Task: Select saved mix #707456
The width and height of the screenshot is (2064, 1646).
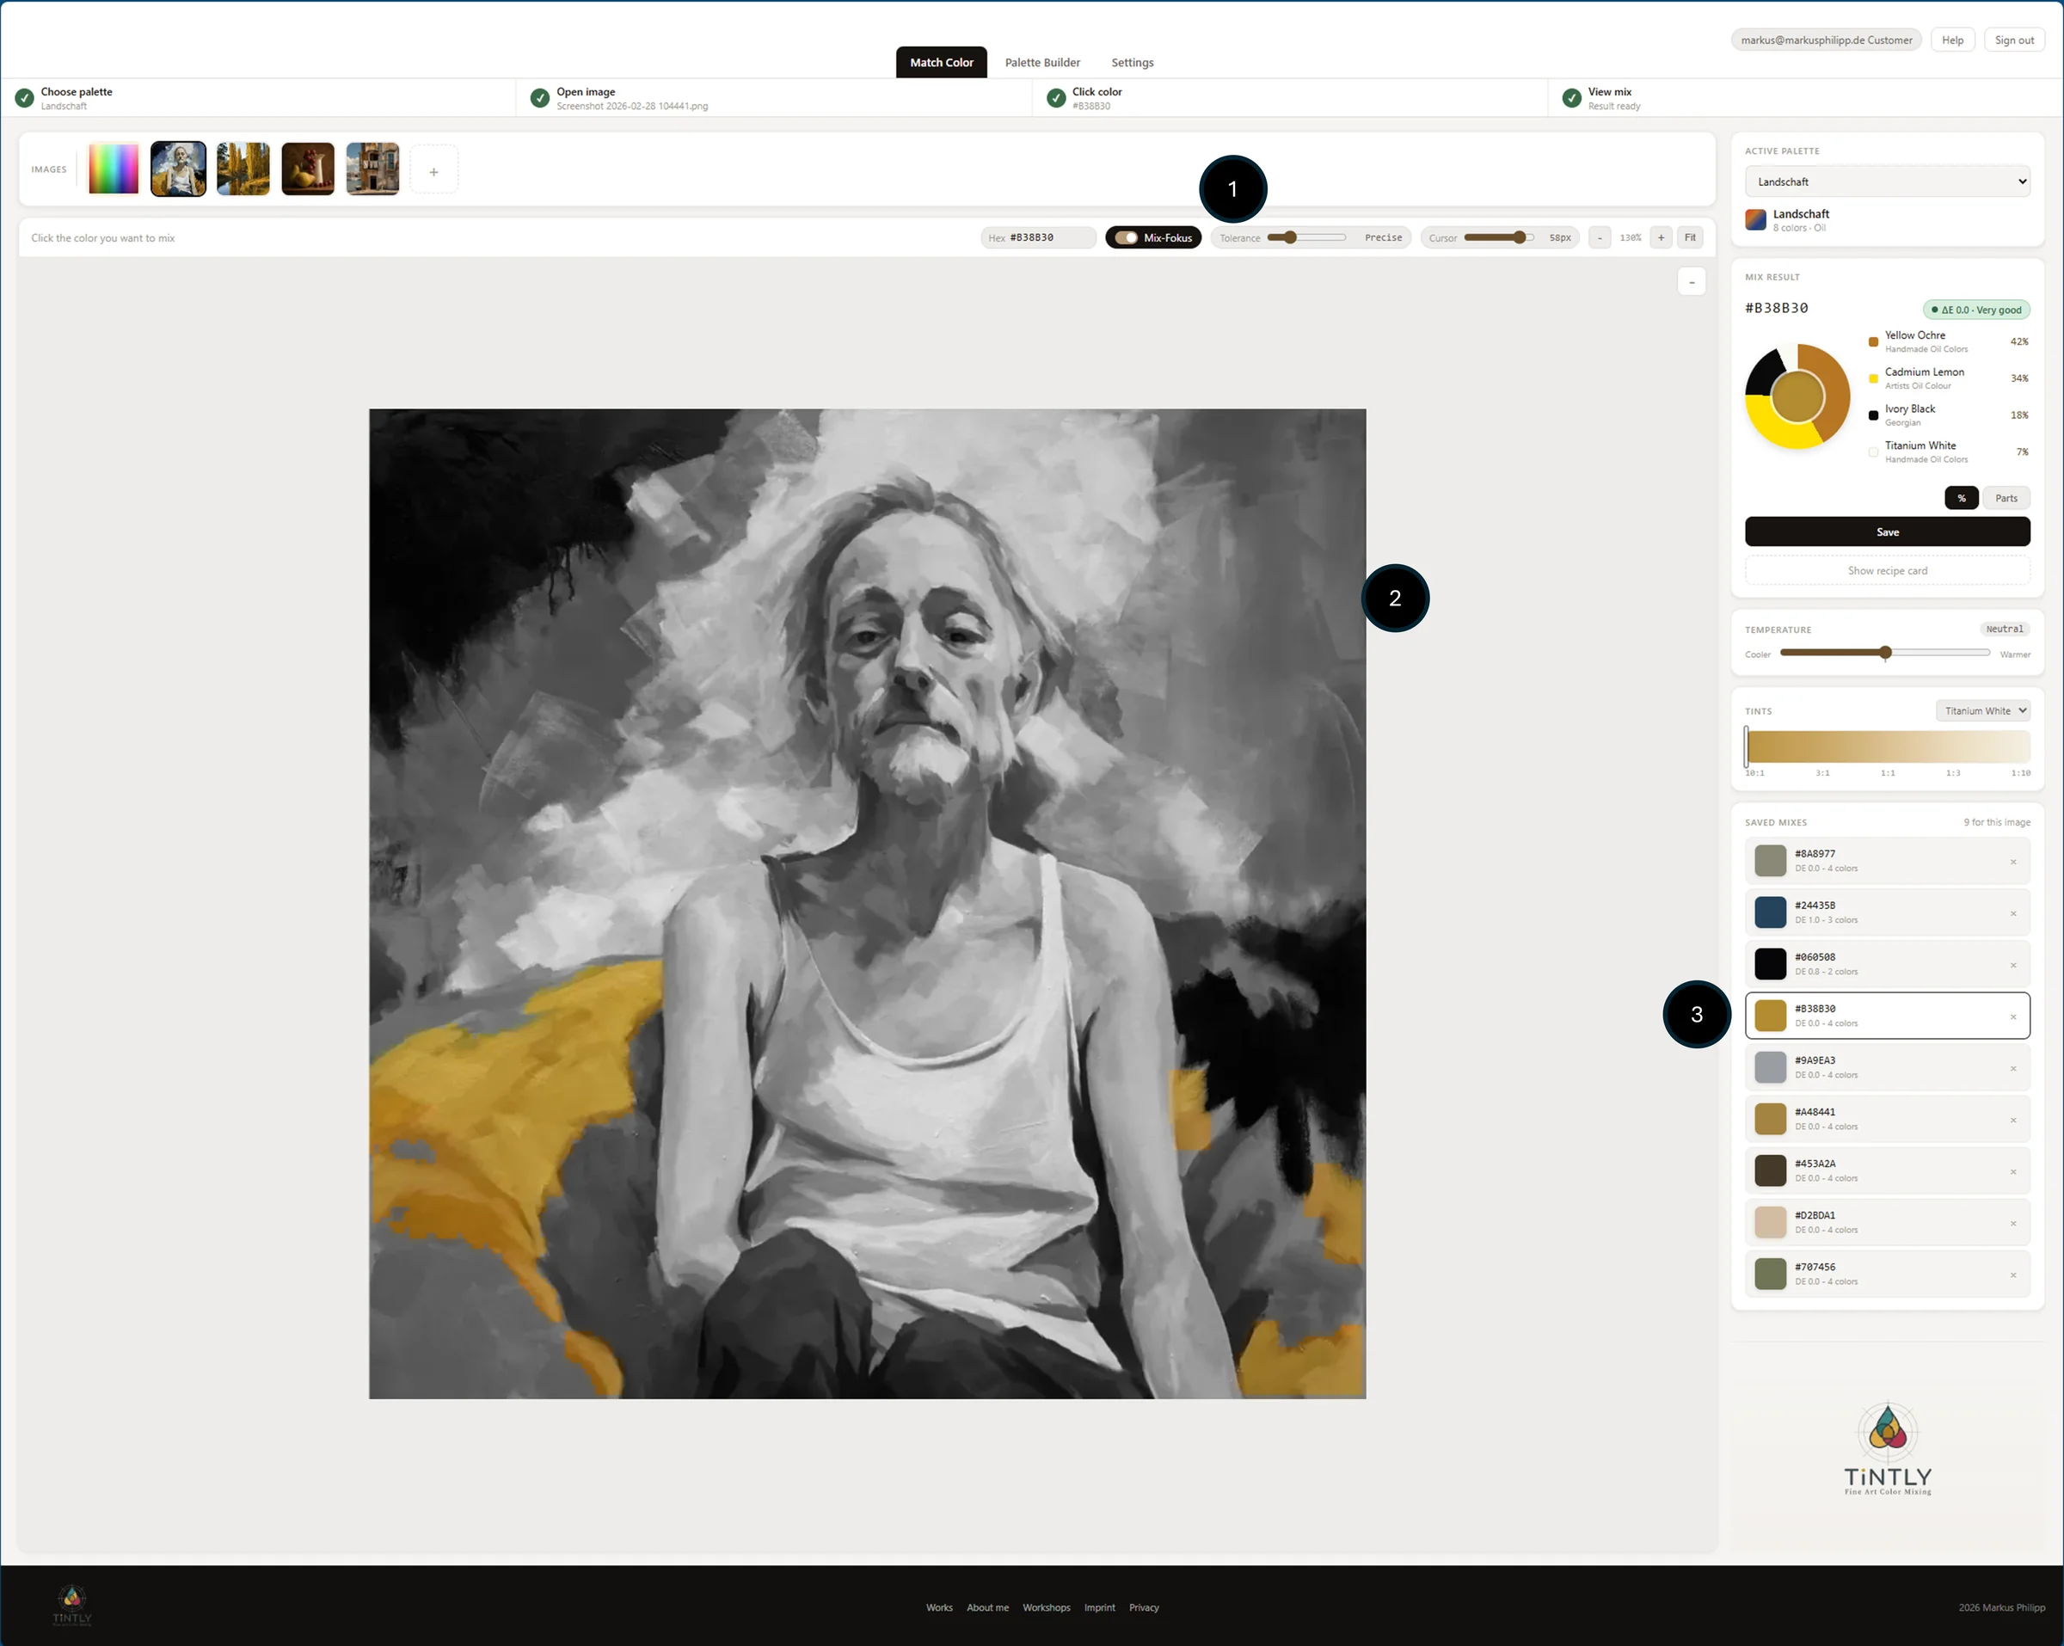Action: tap(1888, 1274)
